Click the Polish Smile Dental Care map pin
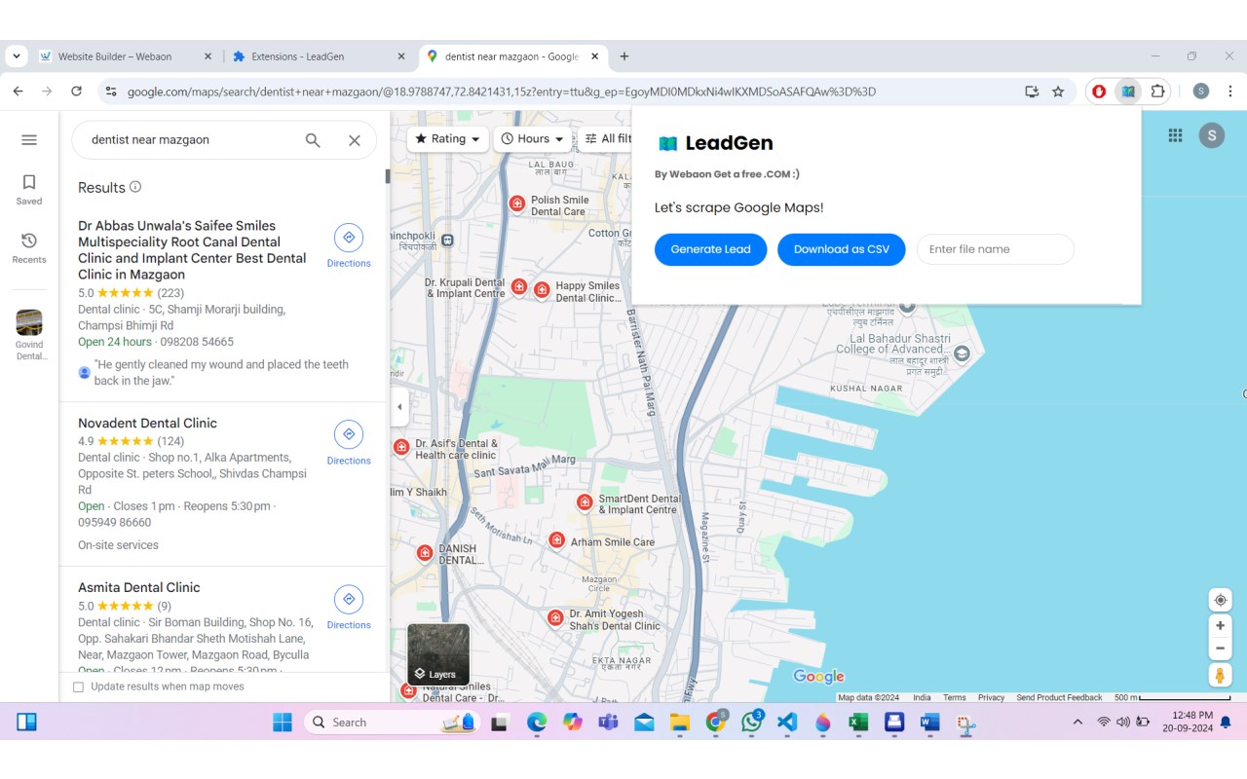Screen dimensions: 1247x779 (x=518, y=204)
